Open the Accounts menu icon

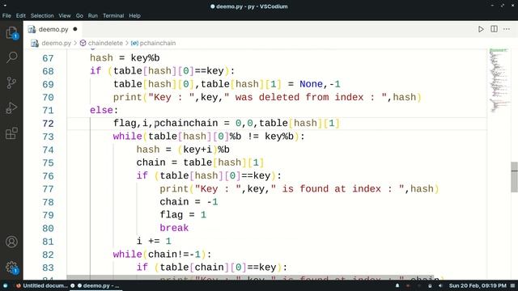(x=11, y=242)
